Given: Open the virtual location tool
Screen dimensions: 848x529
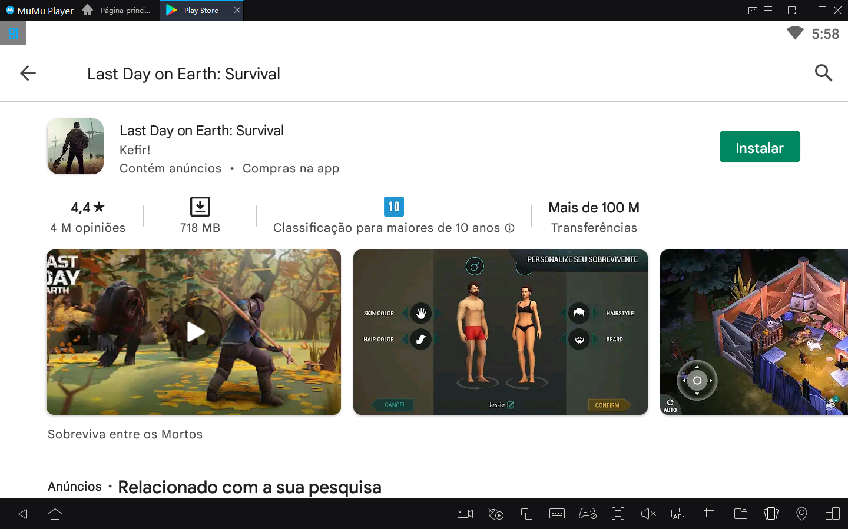Looking at the screenshot, I should point(801,514).
